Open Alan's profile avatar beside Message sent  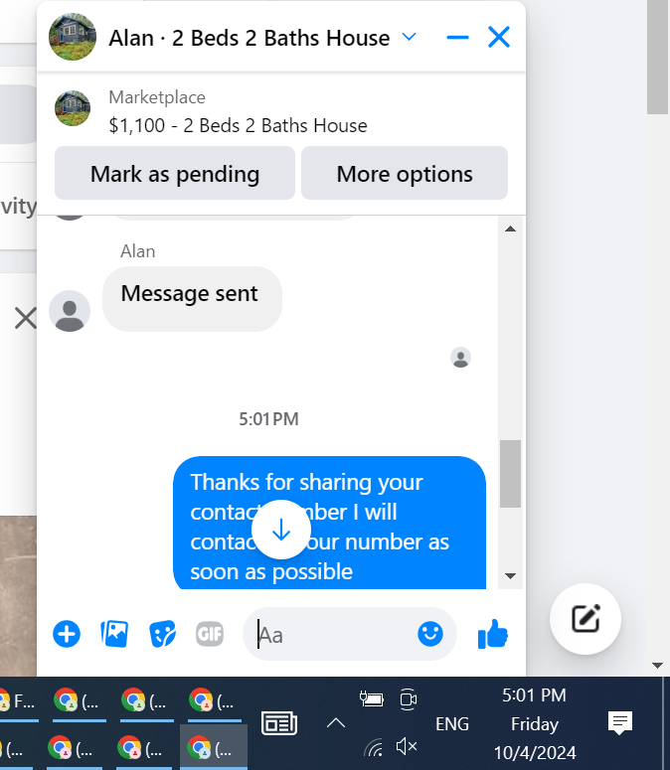tap(70, 311)
